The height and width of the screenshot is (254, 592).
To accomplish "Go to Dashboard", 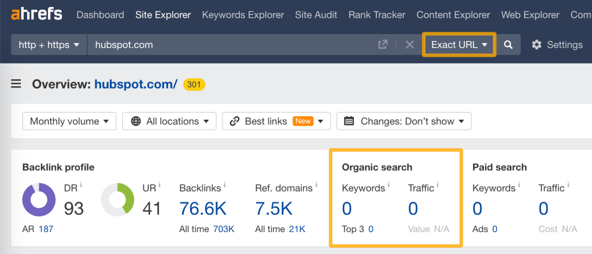I will (100, 15).
